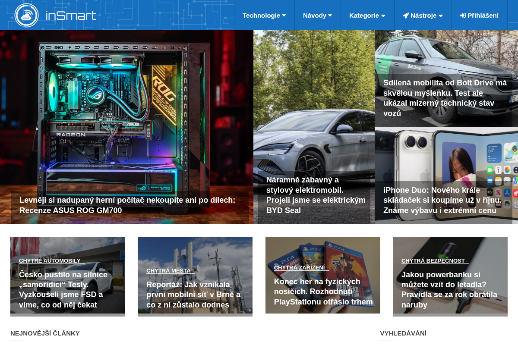
Task: Open the Technologie menu
Action: tap(264, 15)
